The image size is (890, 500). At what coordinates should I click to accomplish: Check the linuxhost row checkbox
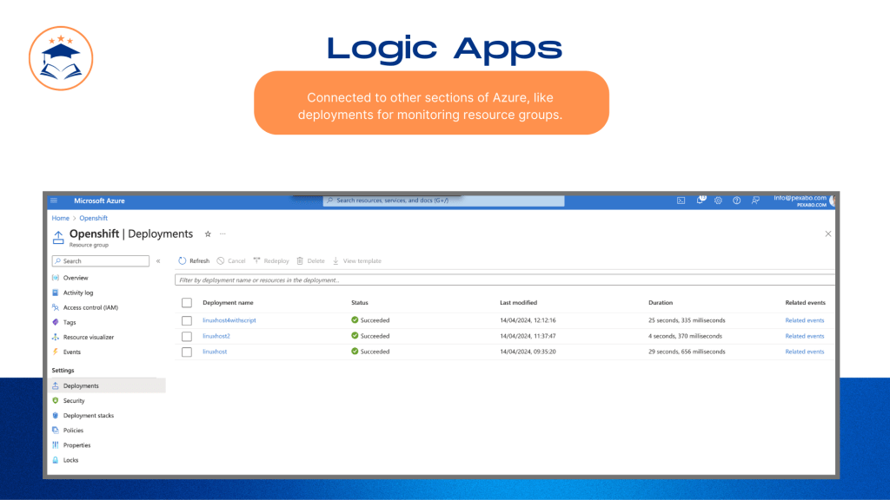tap(187, 352)
